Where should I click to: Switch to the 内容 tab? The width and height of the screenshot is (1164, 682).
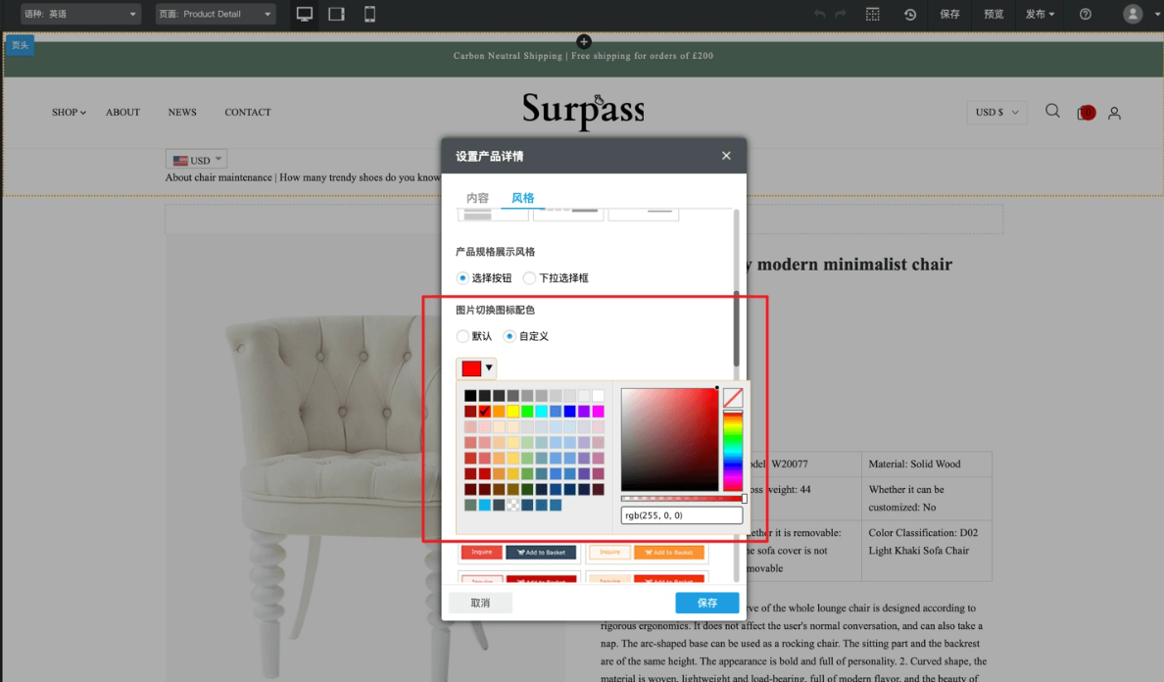click(x=477, y=198)
